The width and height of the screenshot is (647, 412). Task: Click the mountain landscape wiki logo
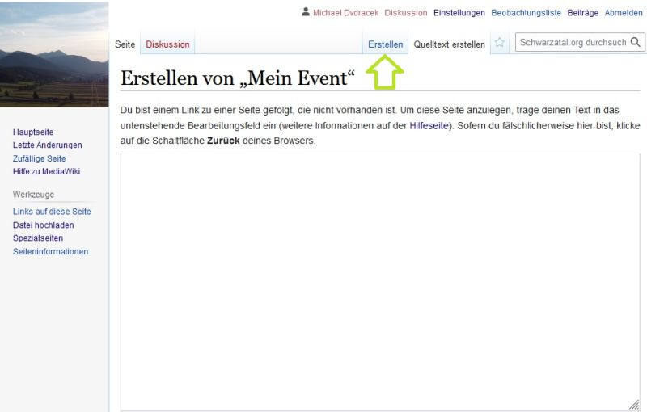54,54
